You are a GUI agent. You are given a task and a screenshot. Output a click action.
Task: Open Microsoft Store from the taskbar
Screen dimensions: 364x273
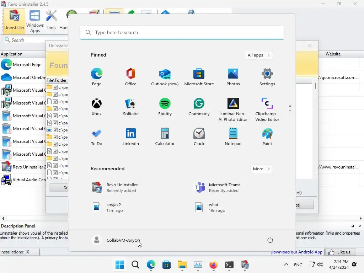[166, 264]
